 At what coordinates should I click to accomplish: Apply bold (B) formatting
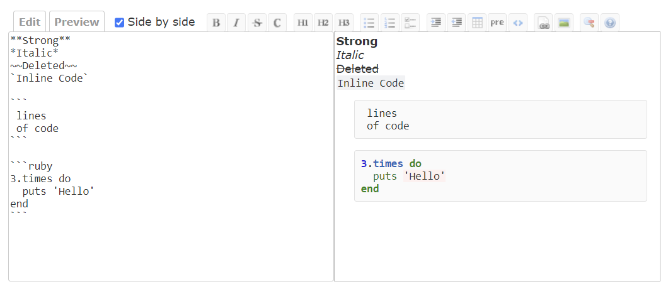(216, 23)
